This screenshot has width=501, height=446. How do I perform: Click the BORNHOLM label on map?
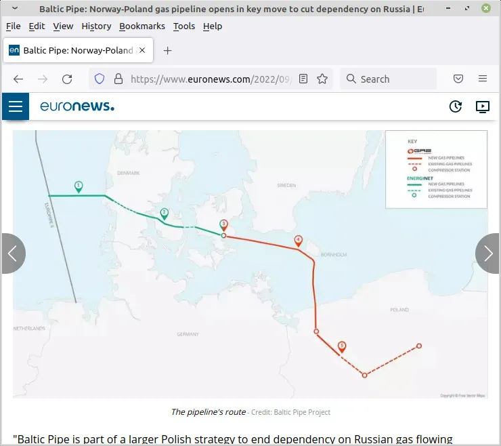point(334,255)
